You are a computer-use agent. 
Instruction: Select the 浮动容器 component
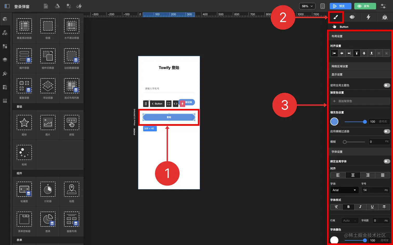coord(48,88)
